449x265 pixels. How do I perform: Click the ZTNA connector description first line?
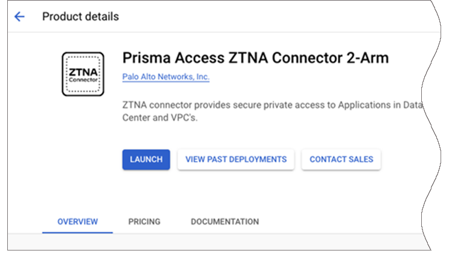click(273, 106)
